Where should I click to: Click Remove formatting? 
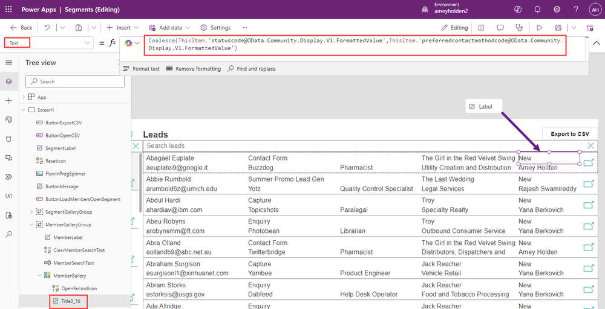(194, 69)
